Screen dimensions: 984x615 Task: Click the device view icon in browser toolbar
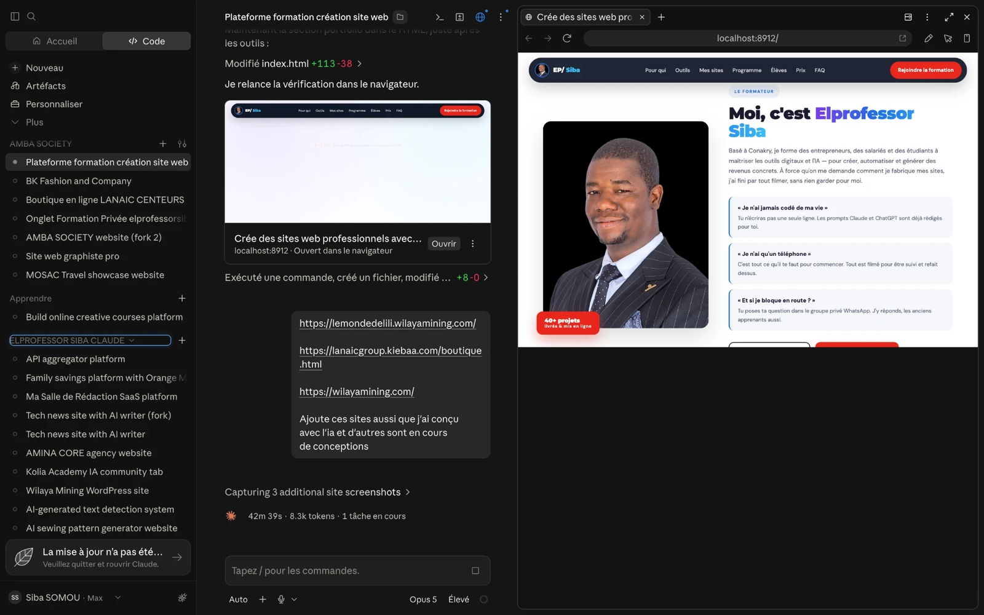(967, 38)
